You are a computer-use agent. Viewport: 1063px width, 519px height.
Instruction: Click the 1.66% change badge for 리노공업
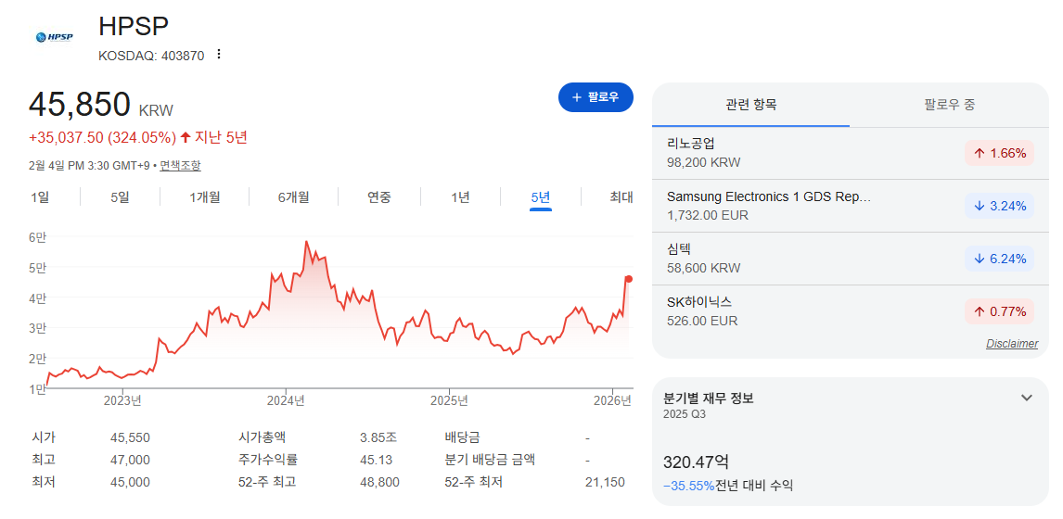coord(999,153)
